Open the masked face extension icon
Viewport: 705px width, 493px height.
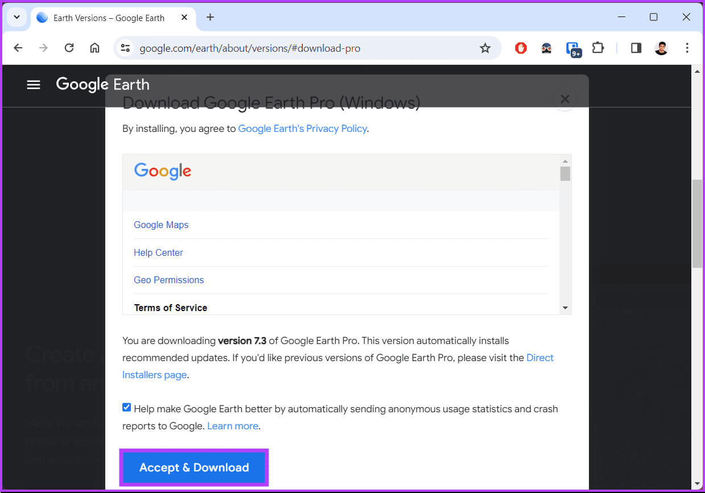pyautogui.click(x=546, y=48)
